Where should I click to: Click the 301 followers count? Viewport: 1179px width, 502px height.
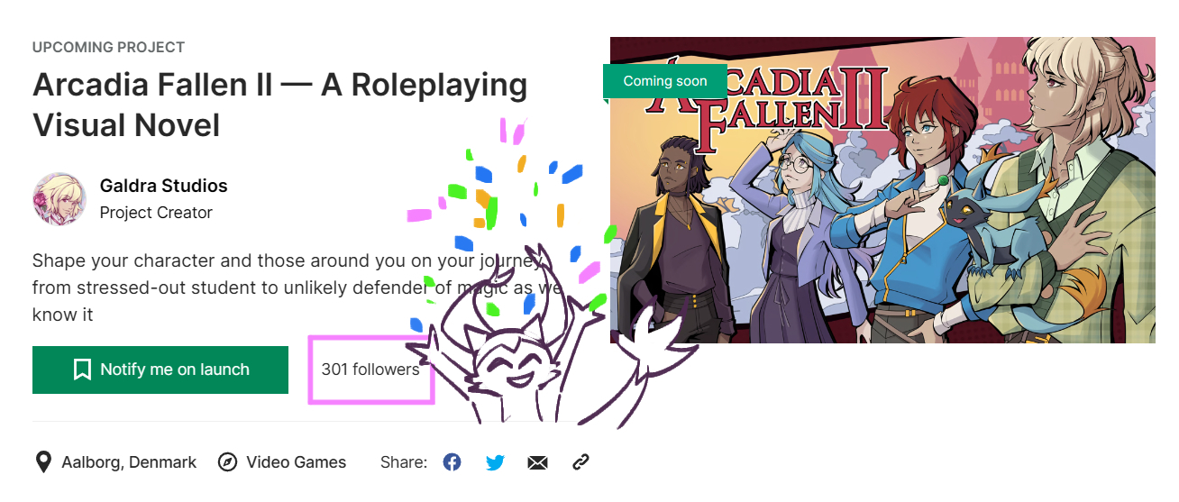click(x=370, y=370)
